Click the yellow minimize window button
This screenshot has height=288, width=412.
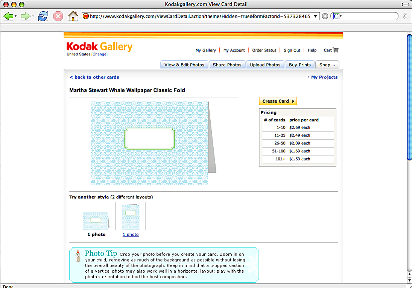click(14, 4)
